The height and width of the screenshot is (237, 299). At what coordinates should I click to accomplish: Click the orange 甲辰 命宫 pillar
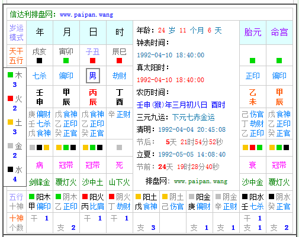tap(279, 97)
